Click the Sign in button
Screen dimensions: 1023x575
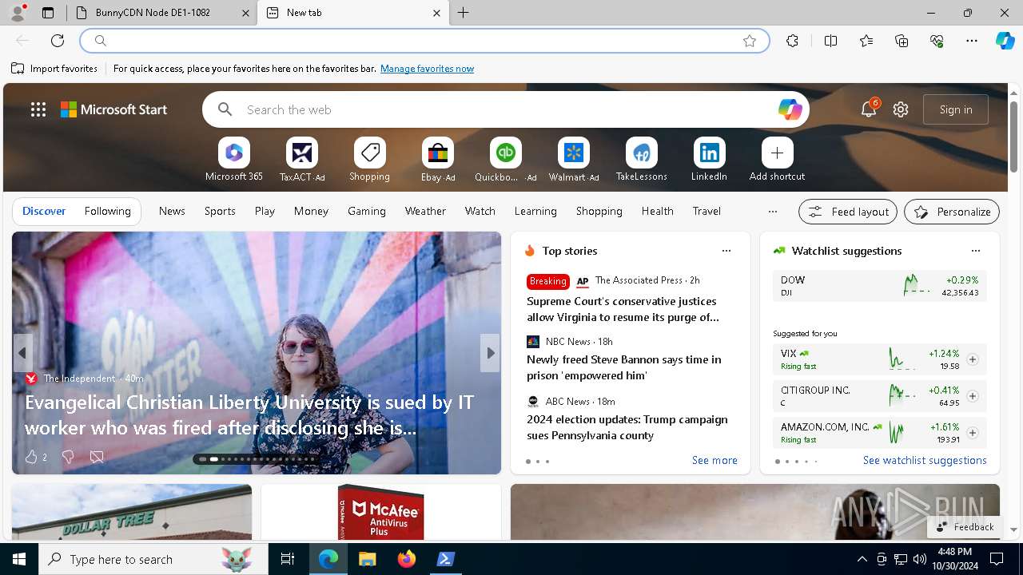tap(956, 109)
